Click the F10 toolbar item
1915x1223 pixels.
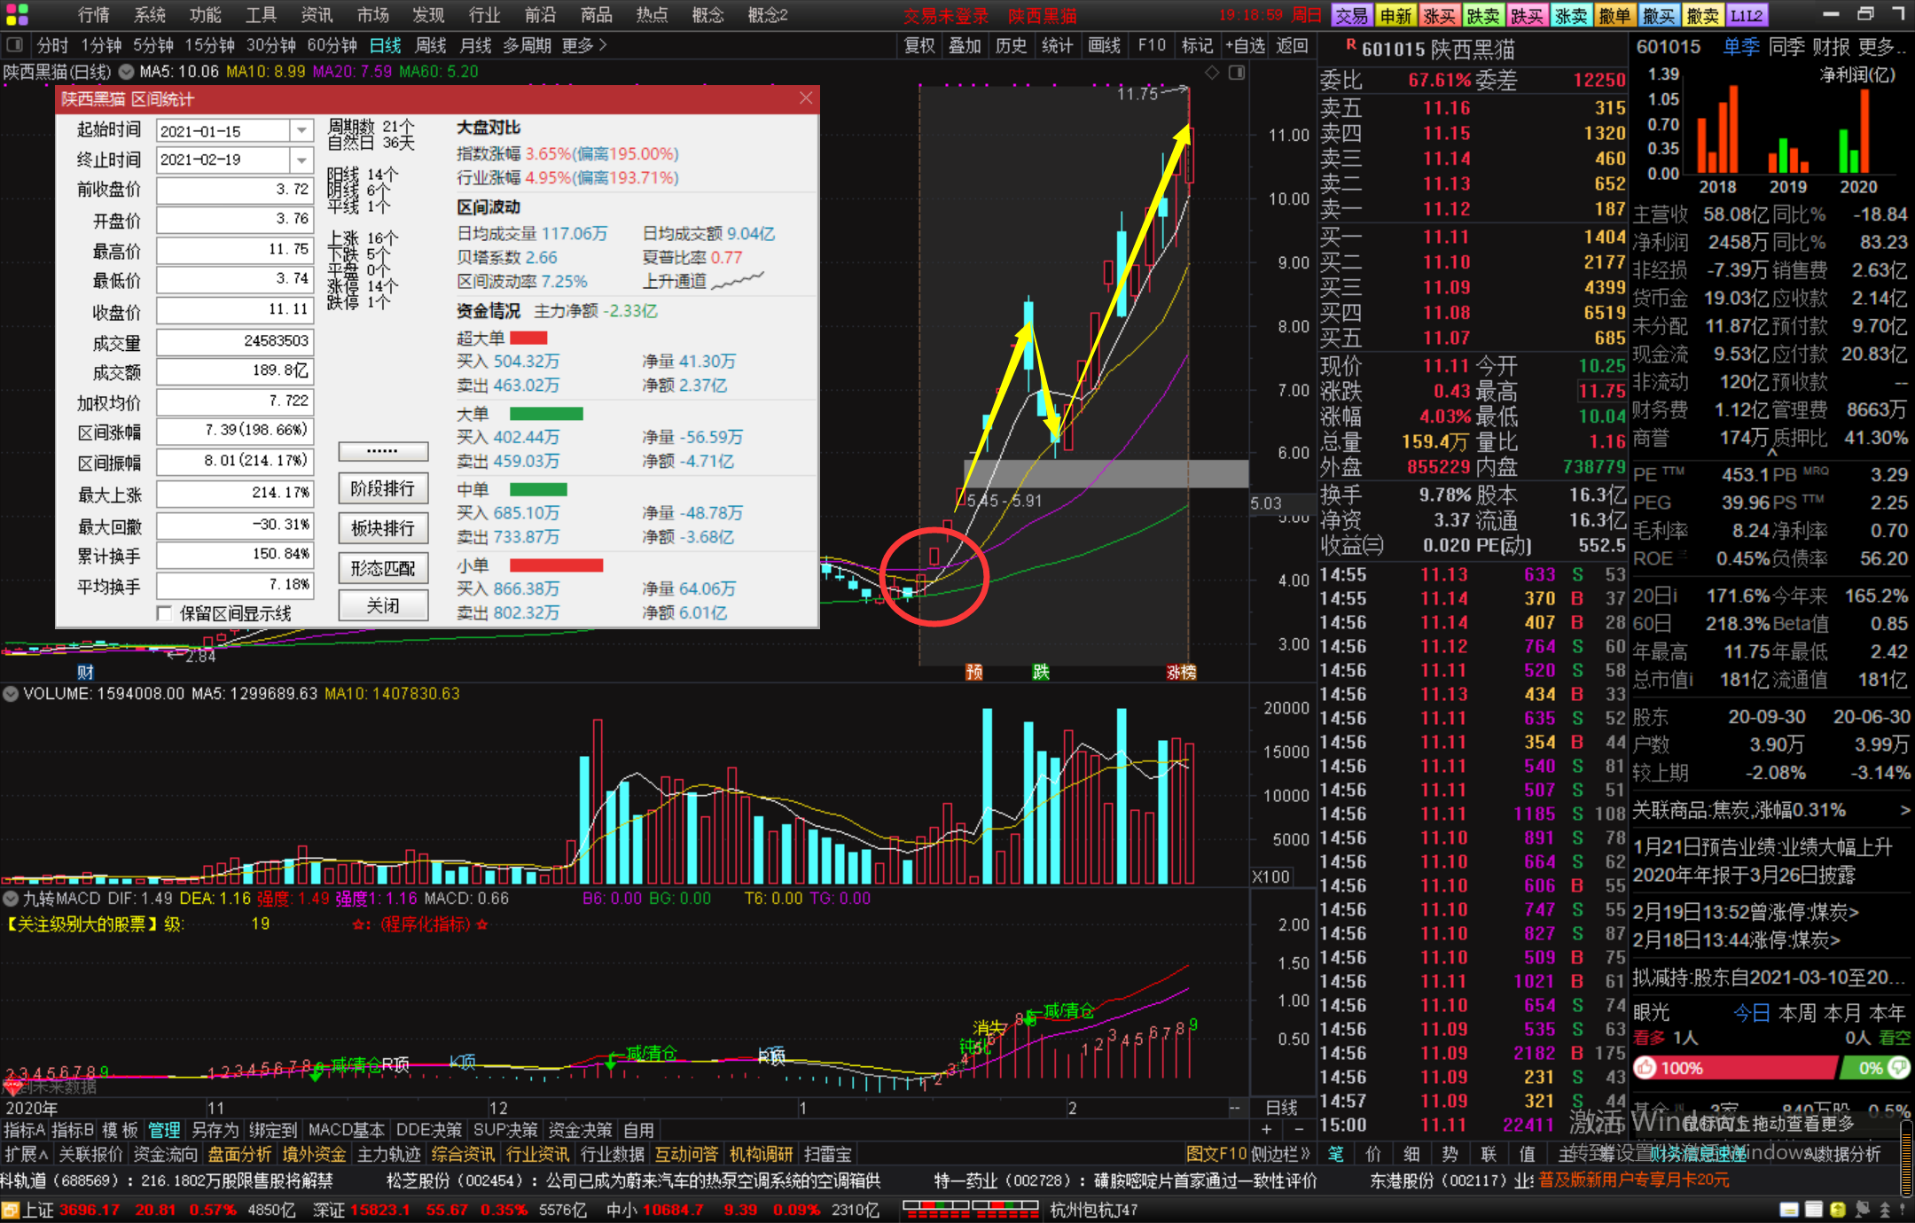[1152, 45]
